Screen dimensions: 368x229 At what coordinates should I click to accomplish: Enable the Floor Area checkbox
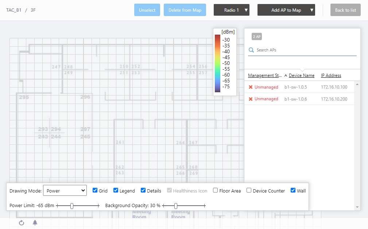point(216,190)
